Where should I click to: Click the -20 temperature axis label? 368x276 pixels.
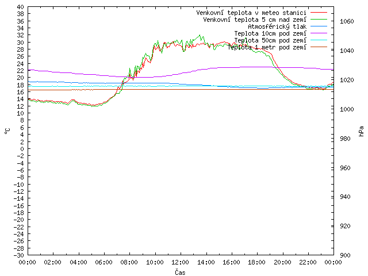[19, 220]
